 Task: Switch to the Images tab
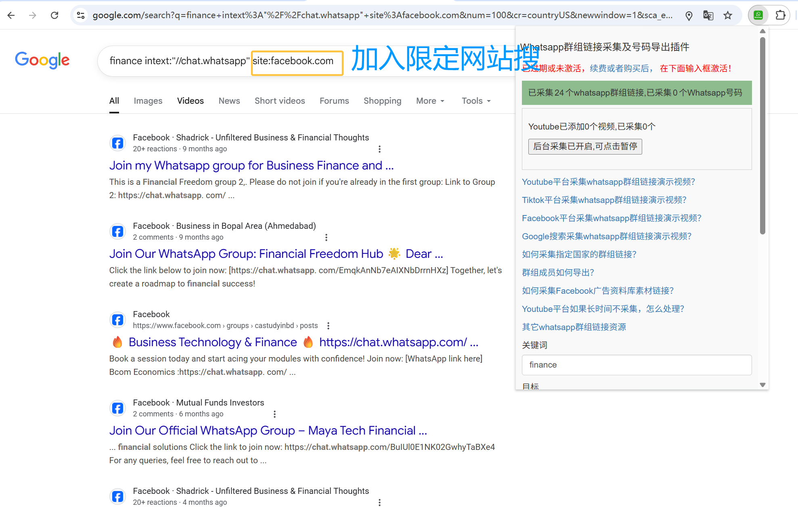coord(148,101)
